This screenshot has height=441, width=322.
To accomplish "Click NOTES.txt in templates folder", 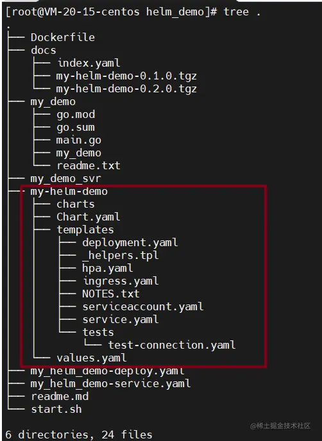I will click(x=111, y=294).
